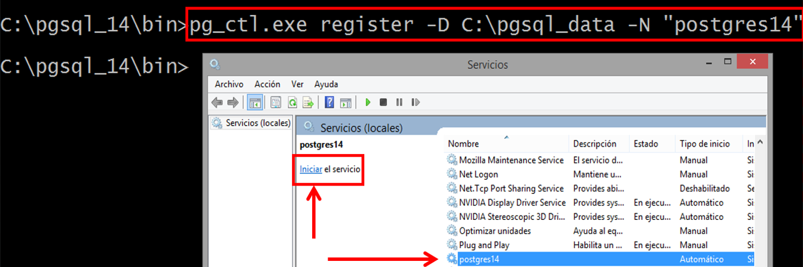
Task: Select the NVIDIA Display Driver Service name
Action: click(513, 203)
